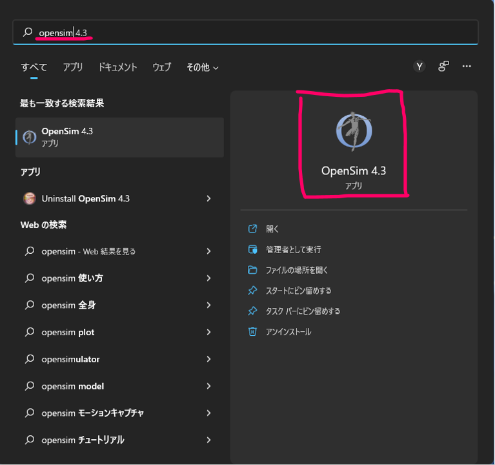Click the search magnifier icon in search box

(x=28, y=32)
